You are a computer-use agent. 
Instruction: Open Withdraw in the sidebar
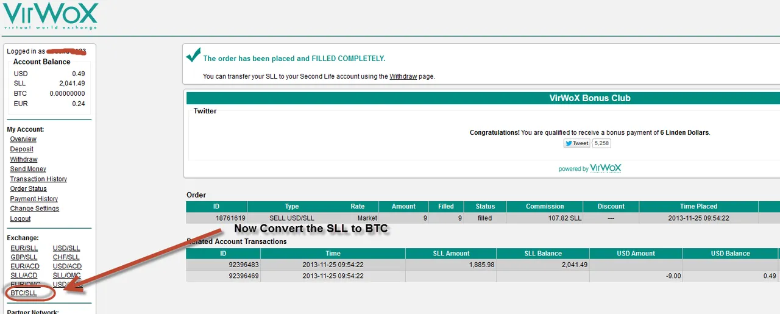pos(24,159)
